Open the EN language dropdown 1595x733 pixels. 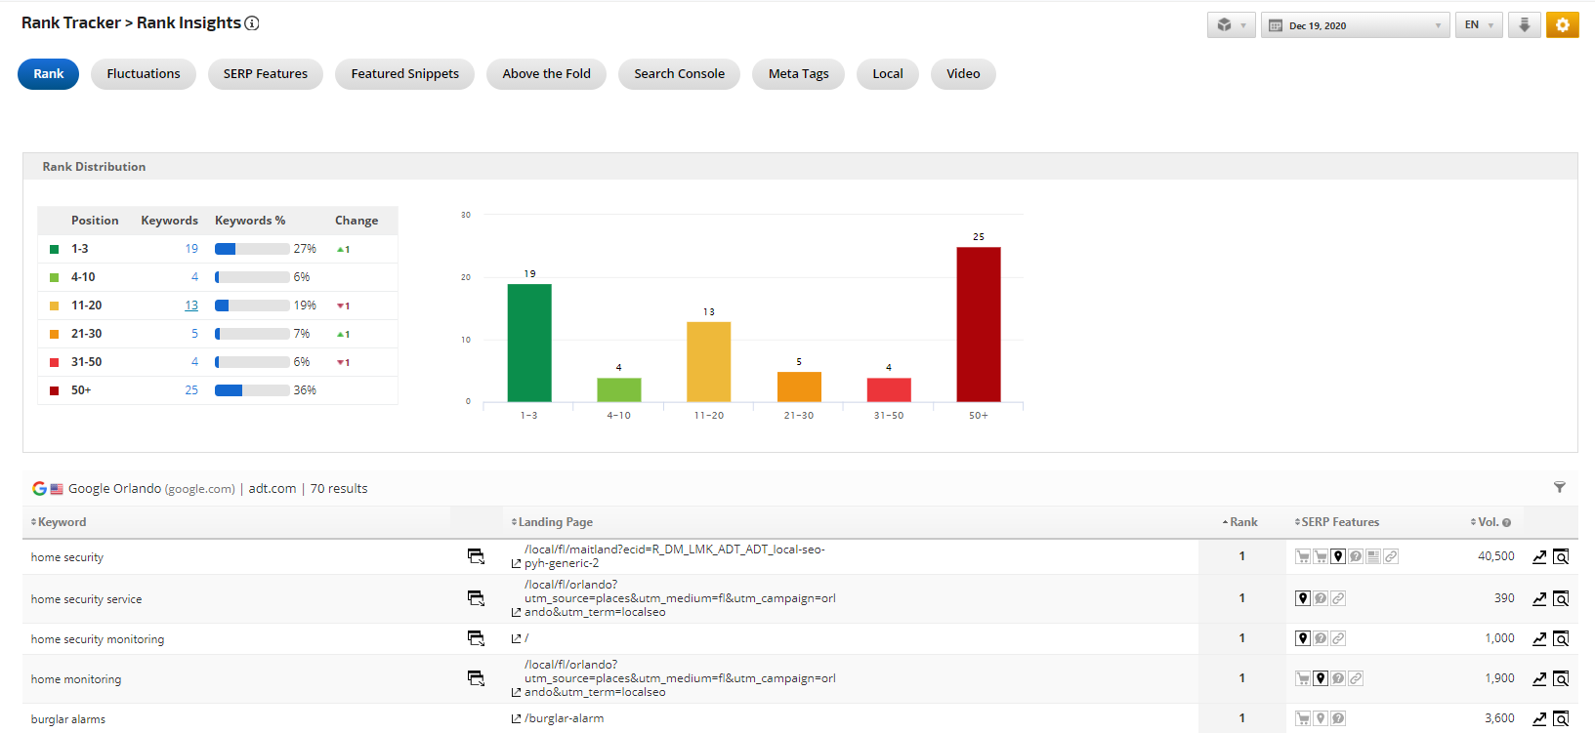click(1478, 25)
